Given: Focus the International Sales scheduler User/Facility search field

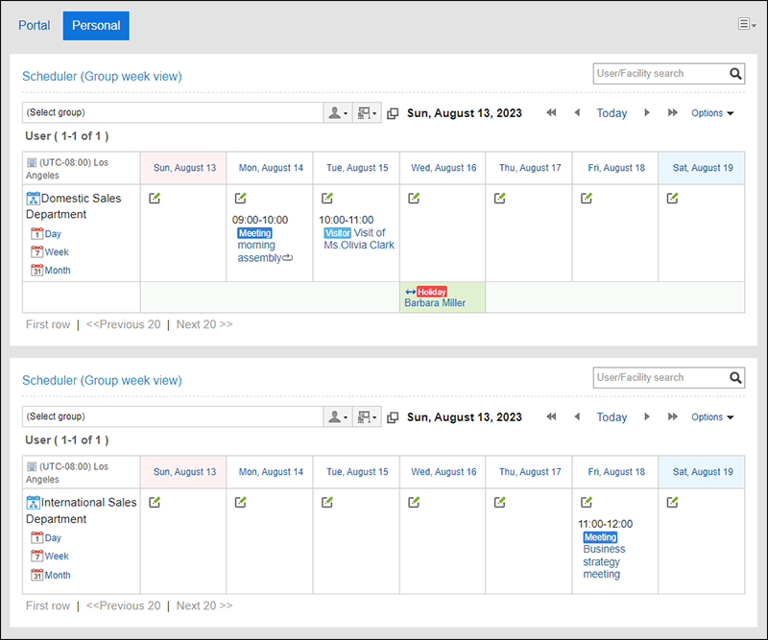Looking at the screenshot, I should point(660,377).
